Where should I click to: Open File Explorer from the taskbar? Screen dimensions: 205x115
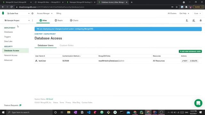[69, 112]
